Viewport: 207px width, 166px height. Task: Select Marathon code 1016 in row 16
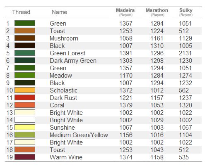point(157,135)
